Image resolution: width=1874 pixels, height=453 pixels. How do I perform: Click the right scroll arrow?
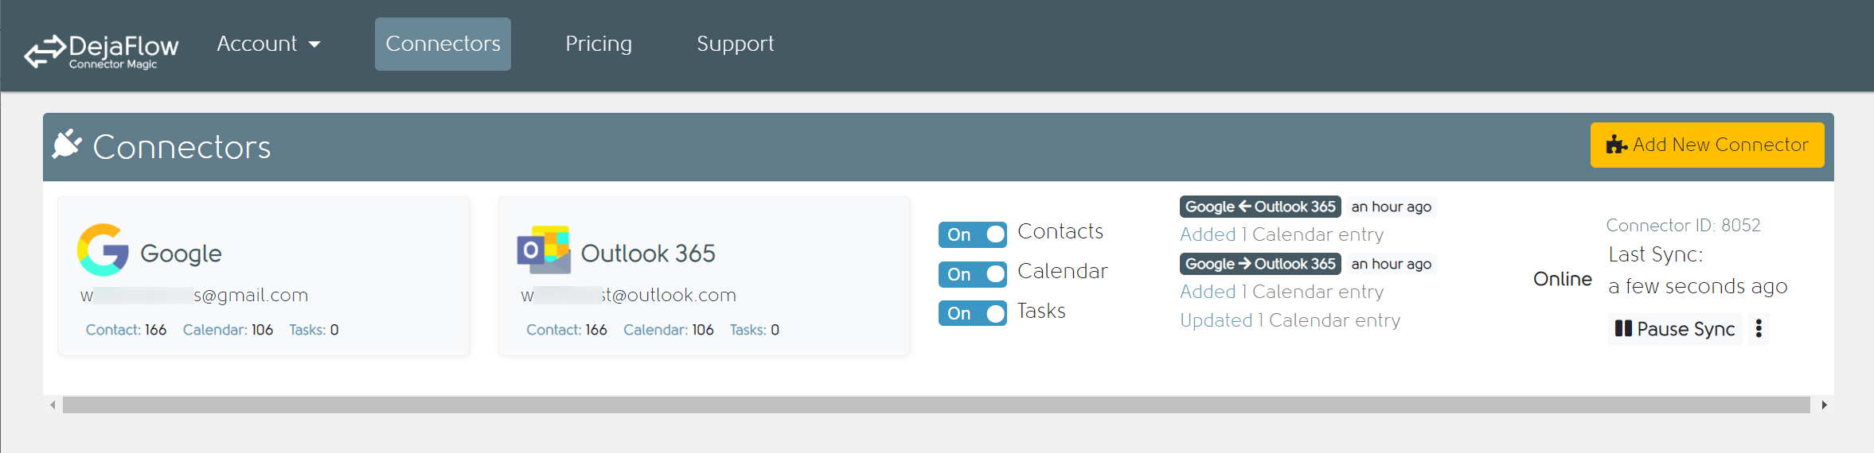(x=1824, y=405)
